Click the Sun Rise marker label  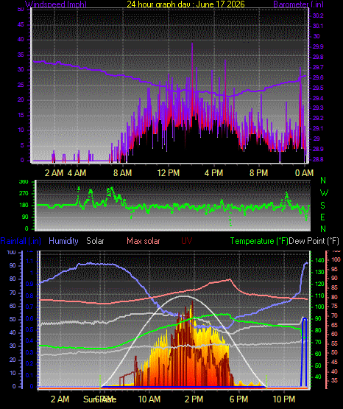pos(100,399)
